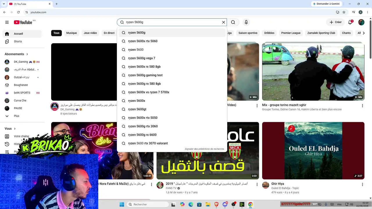Open the 'Mix - groupe torino mazelt sghir' title
The image size is (372, 209).
(284, 105)
